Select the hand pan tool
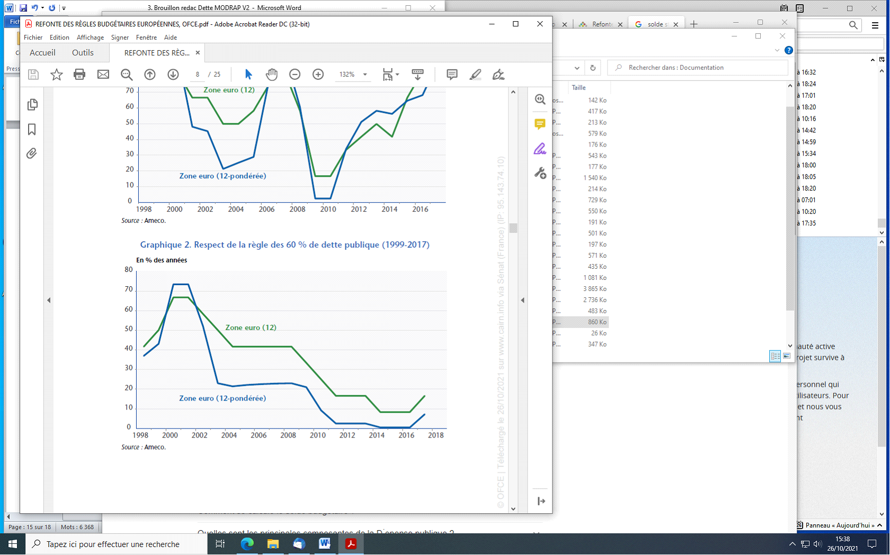Viewport: 890px width, 555px height. click(x=272, y=75)
